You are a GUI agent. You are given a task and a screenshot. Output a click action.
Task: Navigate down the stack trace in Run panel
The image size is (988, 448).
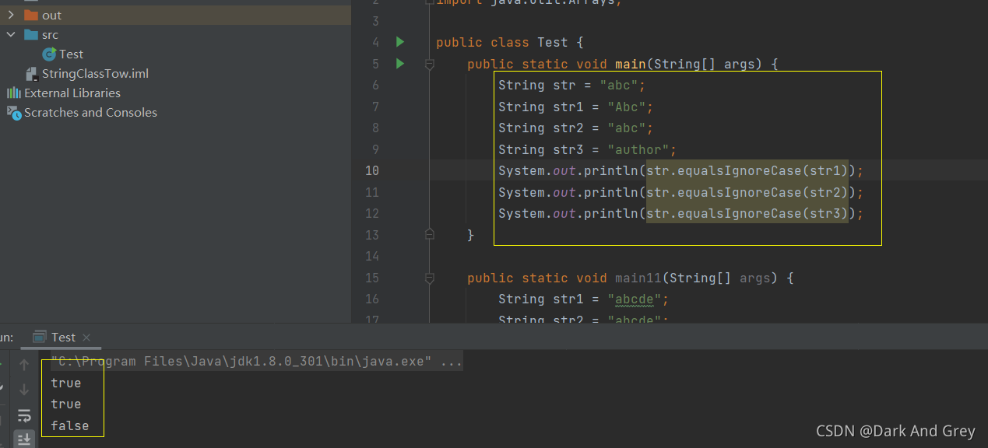click(24, 389)
